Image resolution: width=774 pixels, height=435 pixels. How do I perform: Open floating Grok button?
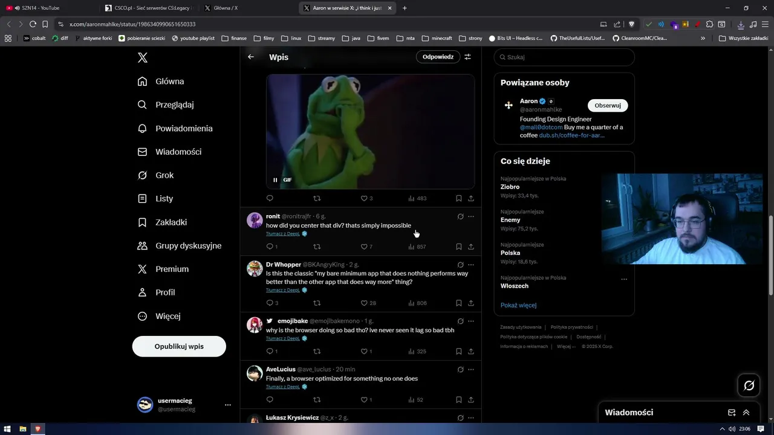click(749, 385)
